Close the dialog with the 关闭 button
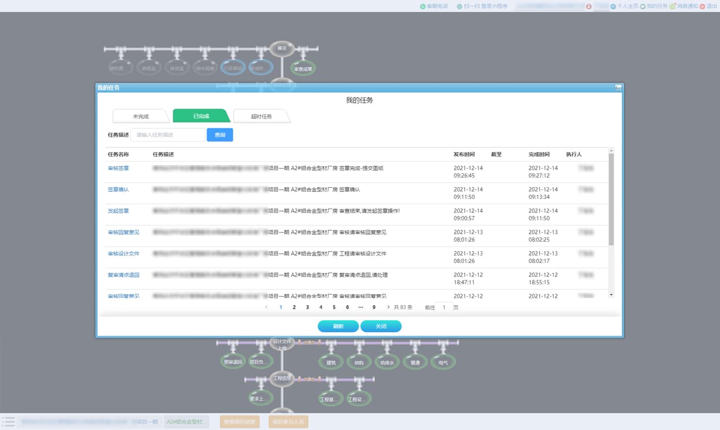The width and height of the screenshot is (720, 430). point(381,327)
